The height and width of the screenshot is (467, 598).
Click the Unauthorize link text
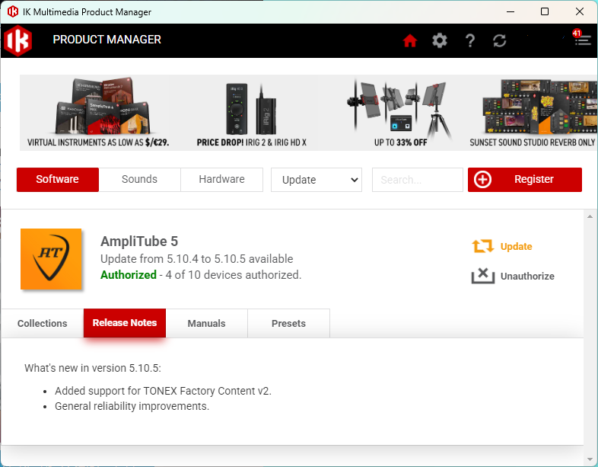pos(527,276)
